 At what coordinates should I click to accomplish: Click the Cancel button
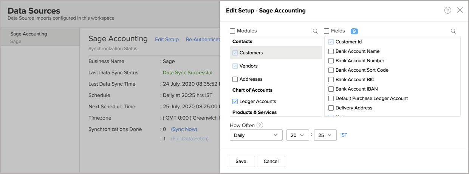tap(271, 161)
